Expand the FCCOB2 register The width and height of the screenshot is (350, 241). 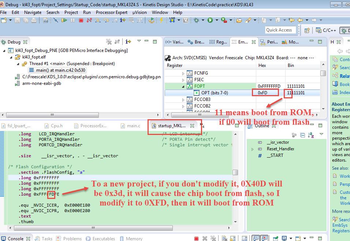click(x=183, y=106)
